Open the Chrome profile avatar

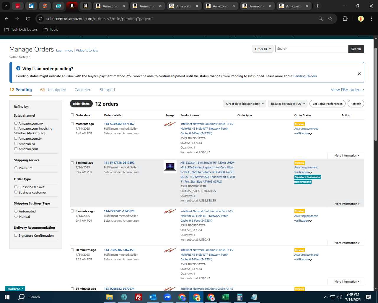(x=361, y=19)
